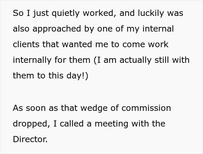Click the word "dropped," in second paragraph
203x154 pixels.
[x=31, y=124]
